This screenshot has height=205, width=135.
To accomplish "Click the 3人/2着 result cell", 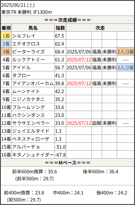I will pyautogui.click(x=126, y=68).
